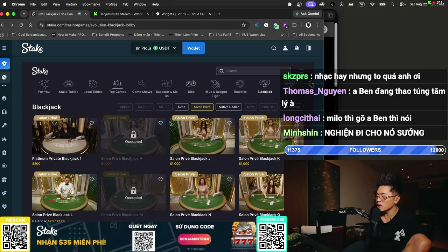Open the Chrome three-dot menu
Image resolution: width=448 pixels, height=252 pixels.
click(x=318, y=25)
